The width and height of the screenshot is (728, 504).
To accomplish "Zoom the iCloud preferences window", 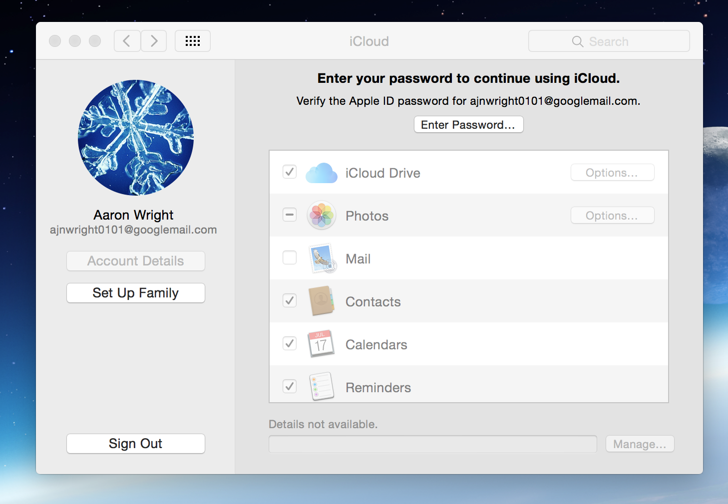I will click(95, 41).
